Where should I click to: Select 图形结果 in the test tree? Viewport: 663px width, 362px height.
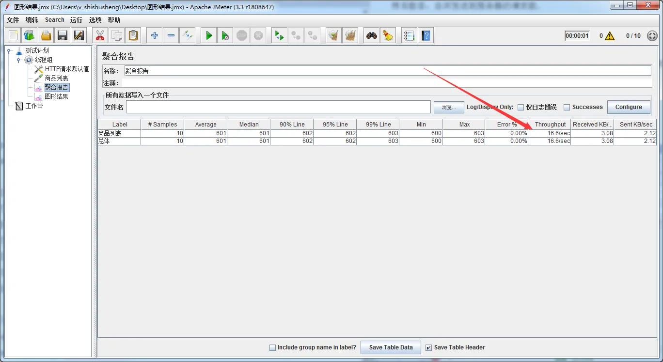56,96
